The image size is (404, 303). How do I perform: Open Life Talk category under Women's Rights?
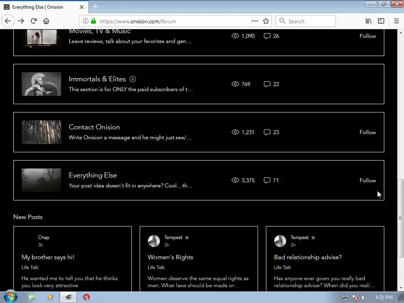[156, 267]
